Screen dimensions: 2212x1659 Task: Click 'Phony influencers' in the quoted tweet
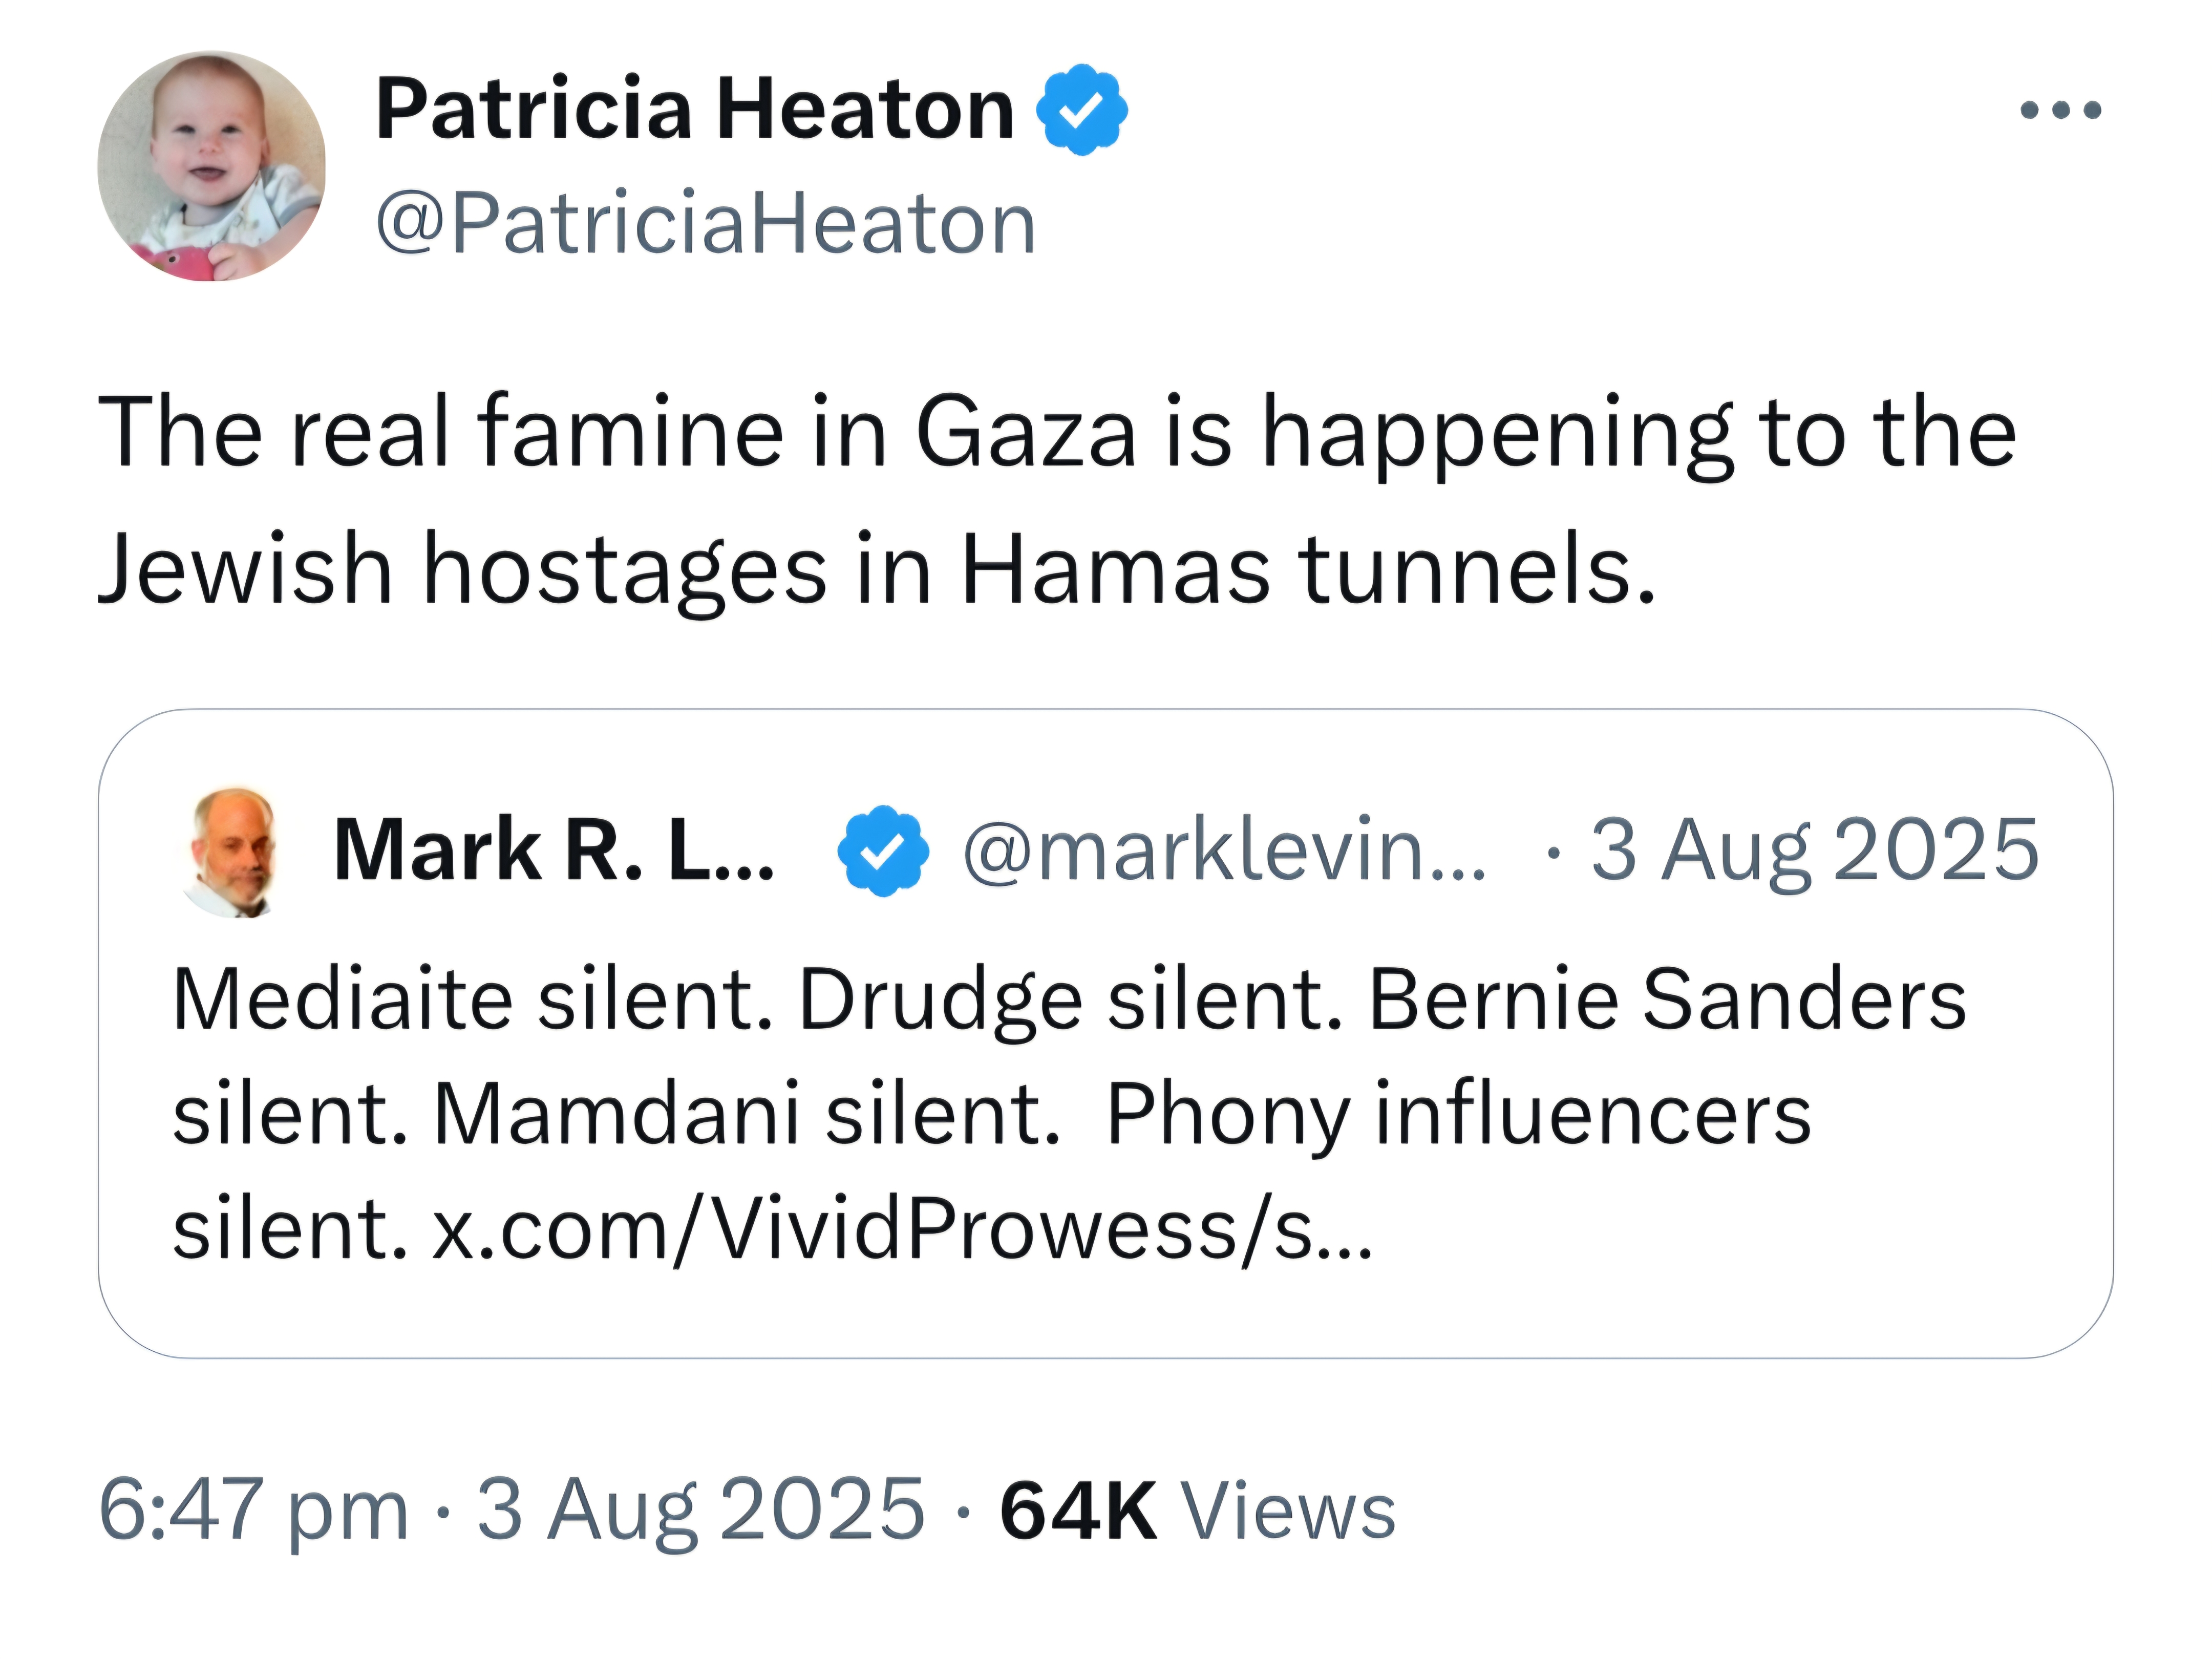1459,1114
